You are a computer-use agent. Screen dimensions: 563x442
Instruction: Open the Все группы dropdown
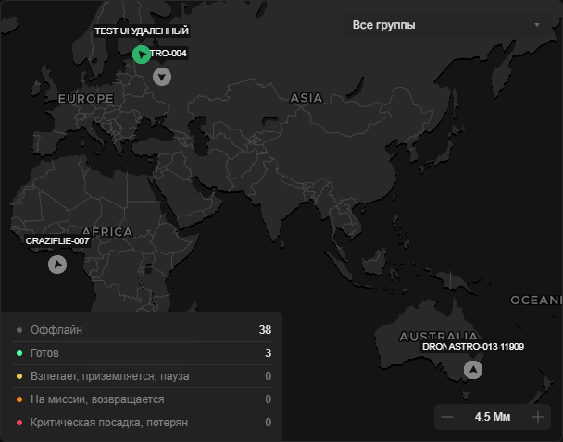pos(444,25)
